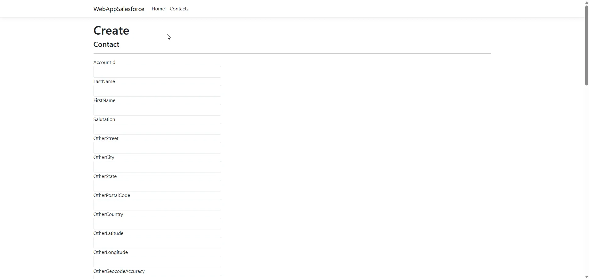Click the vertical scrollbar thumb

click(x=587, y=46)
